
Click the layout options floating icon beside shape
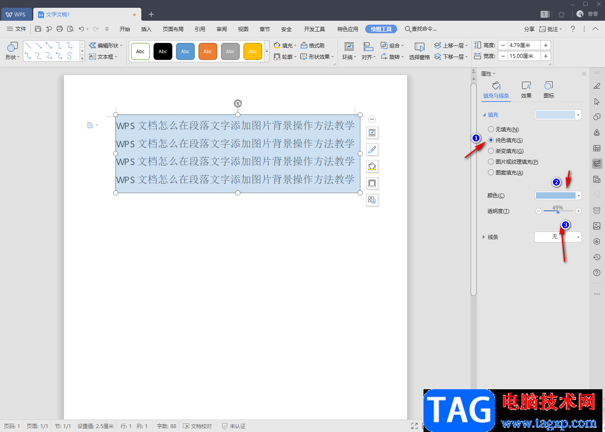pos(372,133)
